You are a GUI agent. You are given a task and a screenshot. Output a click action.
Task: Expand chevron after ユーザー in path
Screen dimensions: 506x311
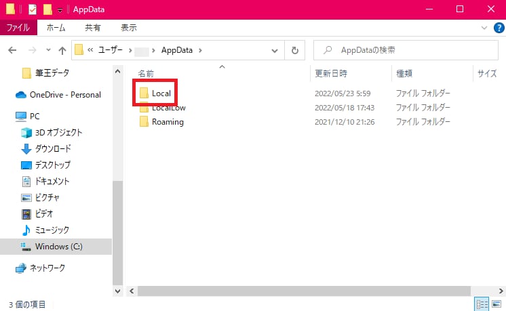click(130, 50)
